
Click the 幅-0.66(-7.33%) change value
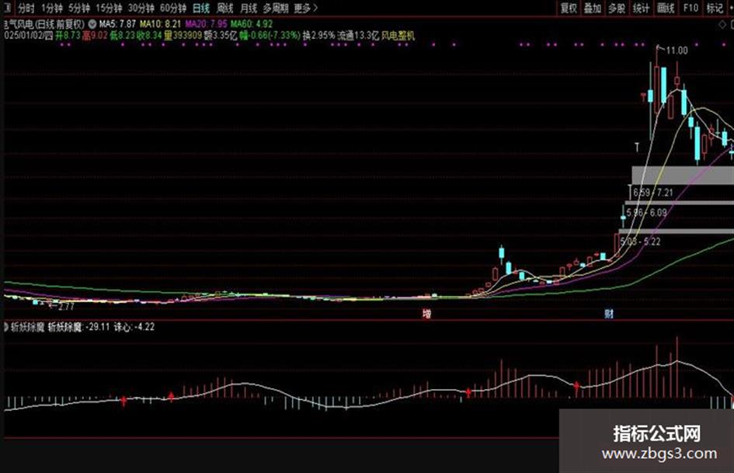tap(270, 36)
